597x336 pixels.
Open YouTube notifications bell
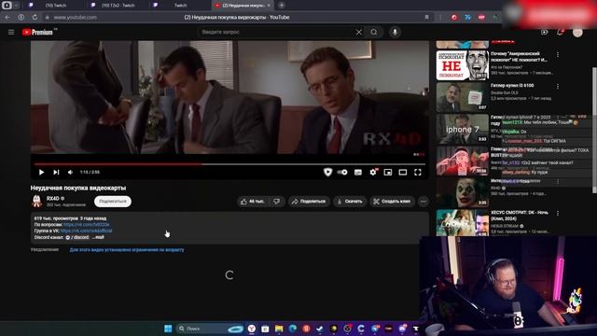(x=560, y=33)
